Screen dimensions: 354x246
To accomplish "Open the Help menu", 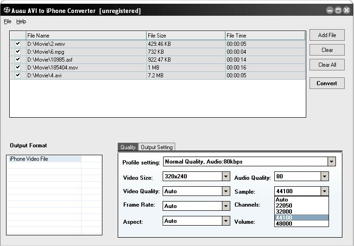I will coord(21,21).
